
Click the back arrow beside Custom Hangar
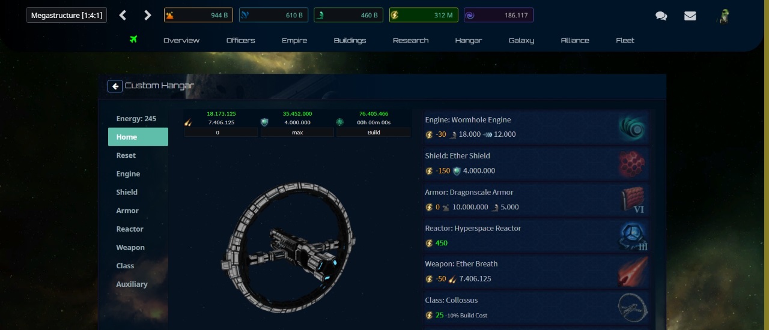coord(115,86)
